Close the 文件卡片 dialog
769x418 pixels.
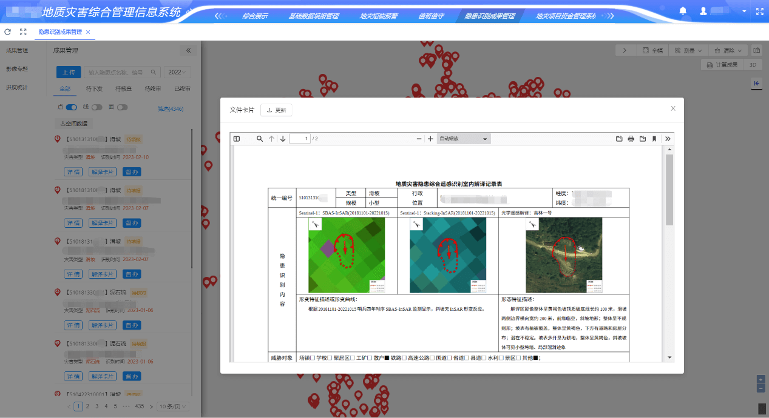[x=672, y=108]
